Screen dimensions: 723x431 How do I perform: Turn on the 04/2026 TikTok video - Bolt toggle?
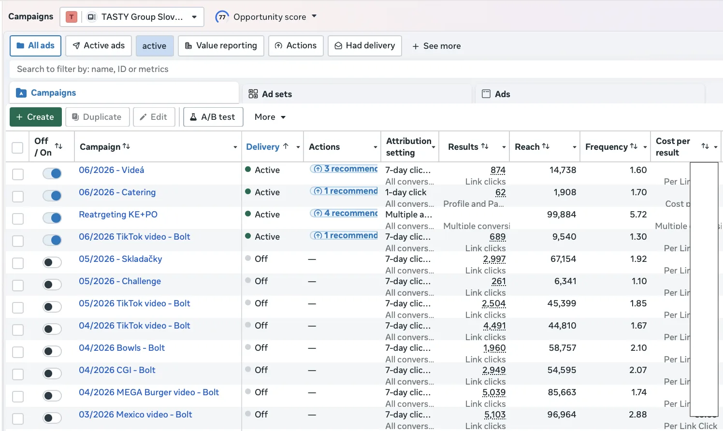click(x=52, y=329)
